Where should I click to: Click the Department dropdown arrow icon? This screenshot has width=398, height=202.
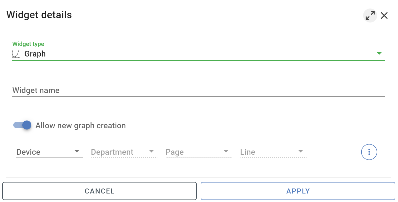pos(151,151)
